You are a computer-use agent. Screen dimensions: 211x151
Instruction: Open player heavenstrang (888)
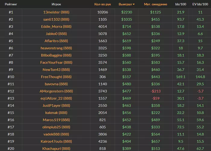56,48
